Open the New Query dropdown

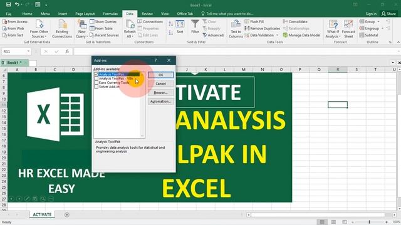(x=82, y=29)
